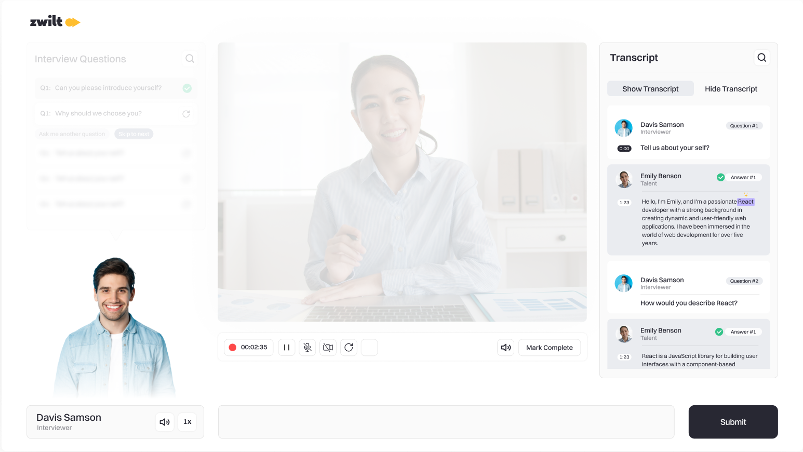Viewport: 803px width, 452px height.
Task: Click the Mark Complete button
Action: point(549,348)
